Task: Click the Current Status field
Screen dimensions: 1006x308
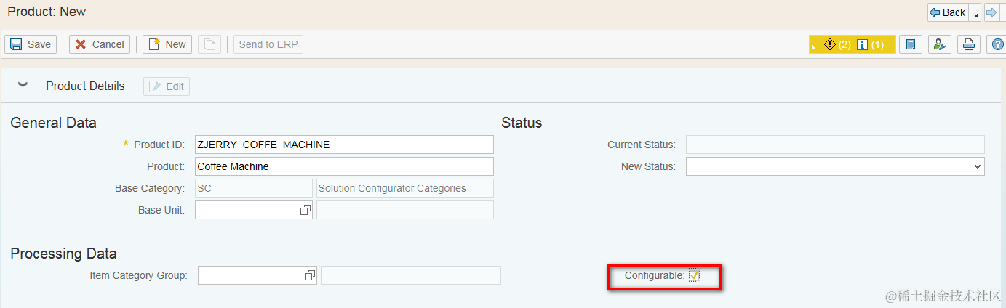Action: tap(835, 145)
